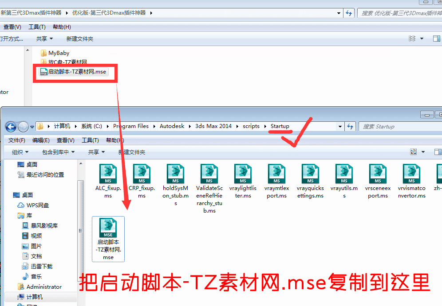Expand address bar history dropdown in Startup window
Image resolution: width=442 pixels, height=306 pixels.
click(340, 127)
